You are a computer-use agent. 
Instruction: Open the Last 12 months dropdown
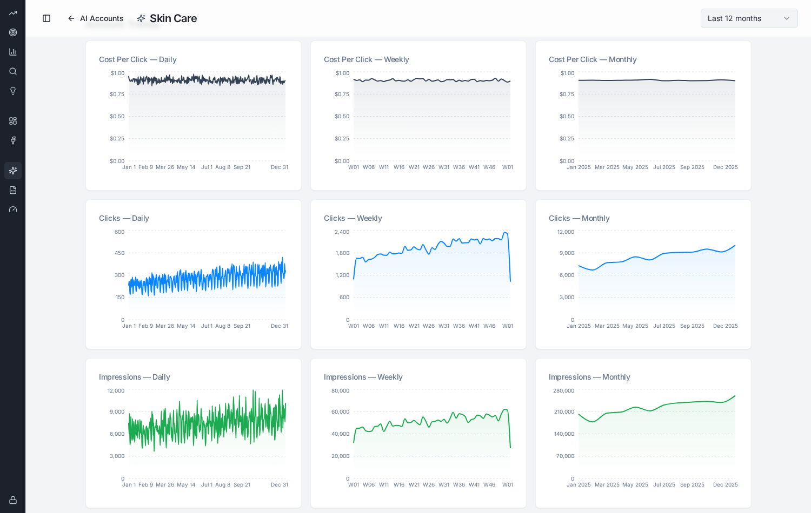click(749, 18)
